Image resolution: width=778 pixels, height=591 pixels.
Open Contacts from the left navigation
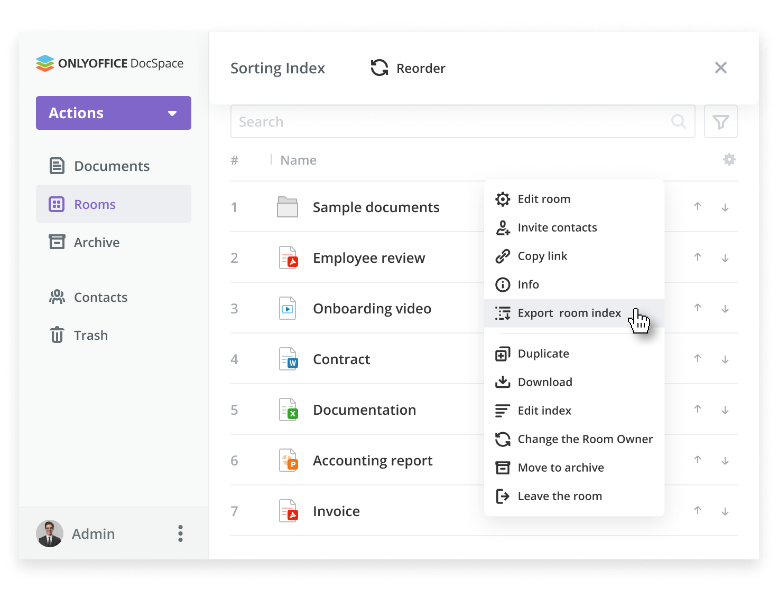(x=100, y=297)
